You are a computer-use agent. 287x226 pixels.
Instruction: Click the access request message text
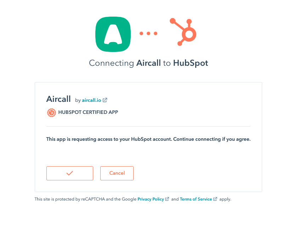click(x=148, y=139)
